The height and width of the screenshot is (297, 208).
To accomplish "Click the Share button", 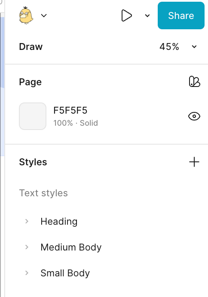I will (181, 15).
